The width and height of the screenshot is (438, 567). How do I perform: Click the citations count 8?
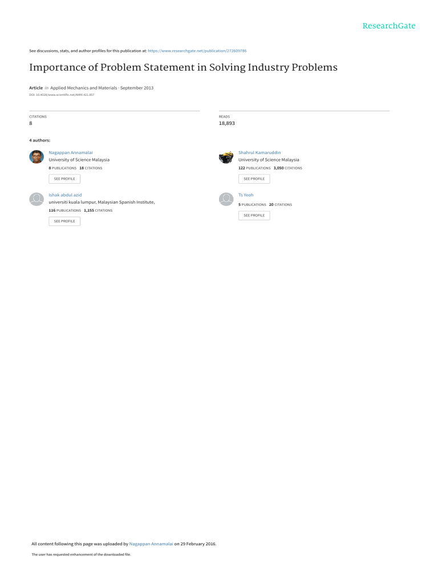[x=31, y=123]
